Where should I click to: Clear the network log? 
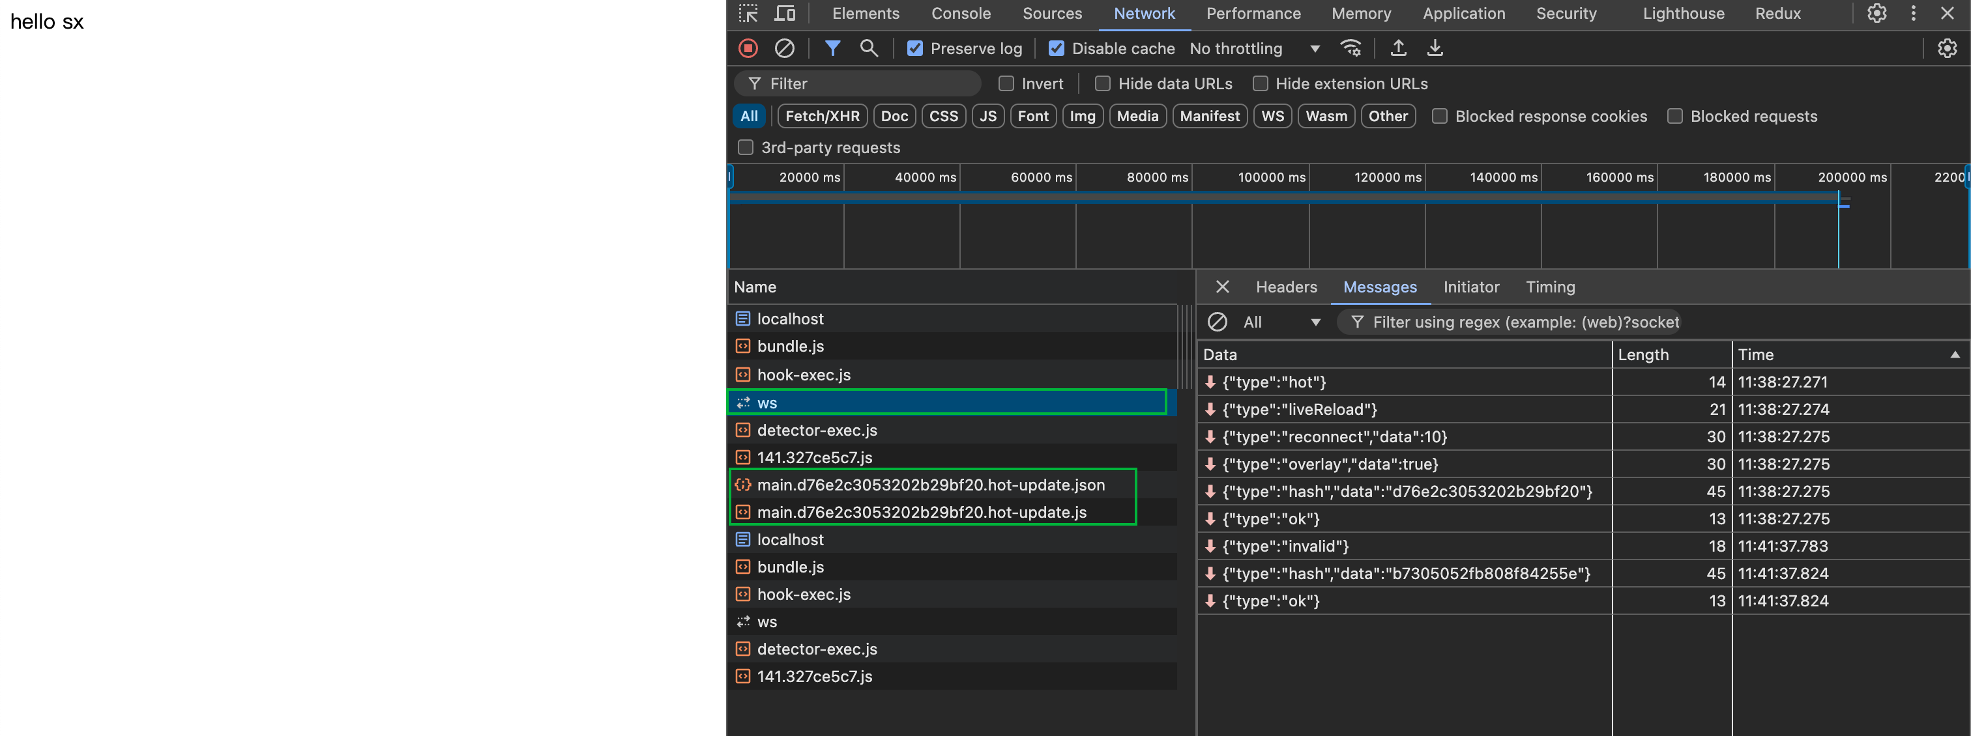784,48
